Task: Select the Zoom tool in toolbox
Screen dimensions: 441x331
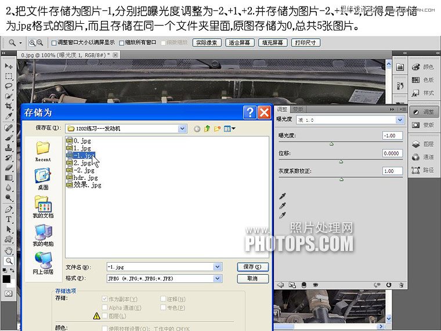Action: click(9, 261)
